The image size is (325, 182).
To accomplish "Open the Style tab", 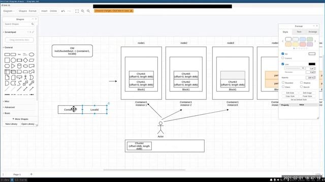I will click(x=285, y=32).
